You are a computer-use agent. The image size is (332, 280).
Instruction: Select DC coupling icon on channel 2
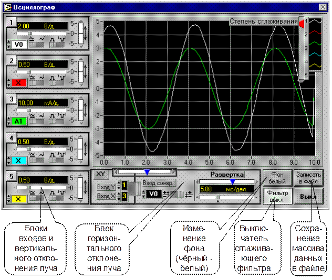tap(31, 76)
